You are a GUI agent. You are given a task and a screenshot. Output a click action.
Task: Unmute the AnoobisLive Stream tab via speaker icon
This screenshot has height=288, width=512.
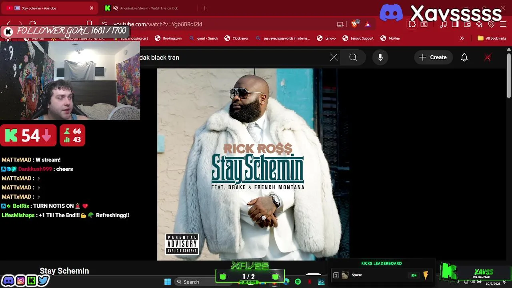(x=116, y=8)
